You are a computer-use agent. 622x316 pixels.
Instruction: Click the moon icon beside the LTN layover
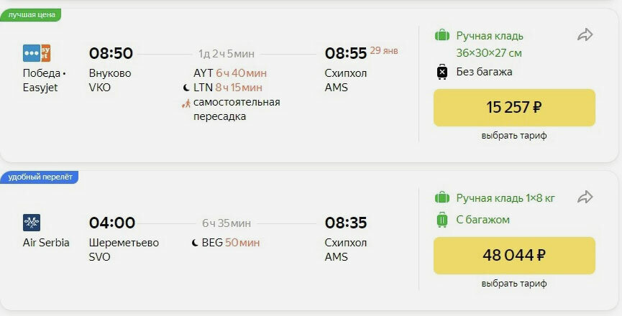point(186,88)
